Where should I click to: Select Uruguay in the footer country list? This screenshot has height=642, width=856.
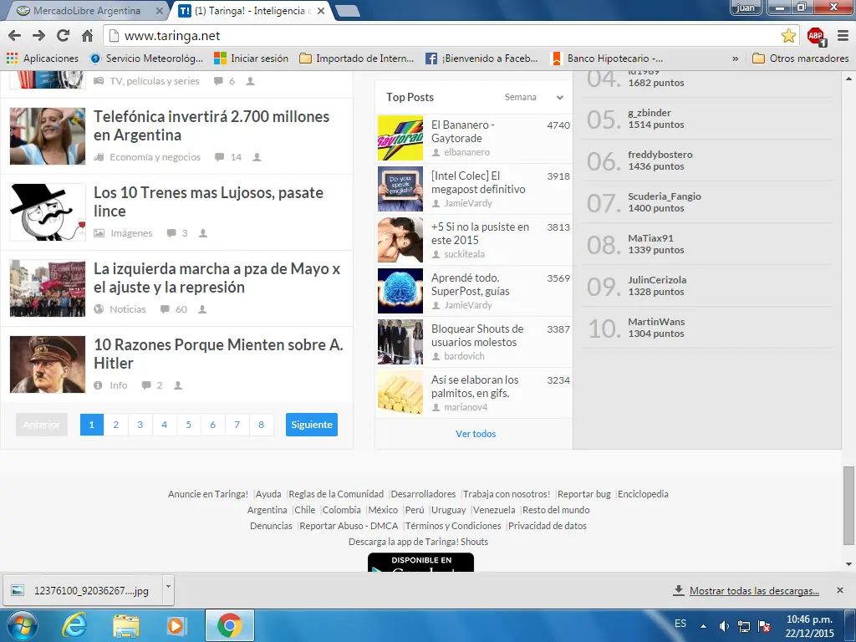point(448,510)
